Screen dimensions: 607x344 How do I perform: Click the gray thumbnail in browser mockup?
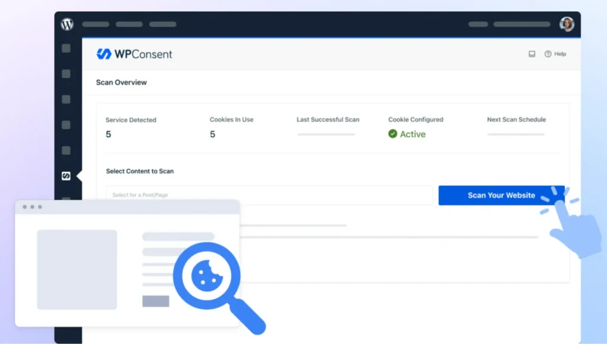[x=77, y=269]
